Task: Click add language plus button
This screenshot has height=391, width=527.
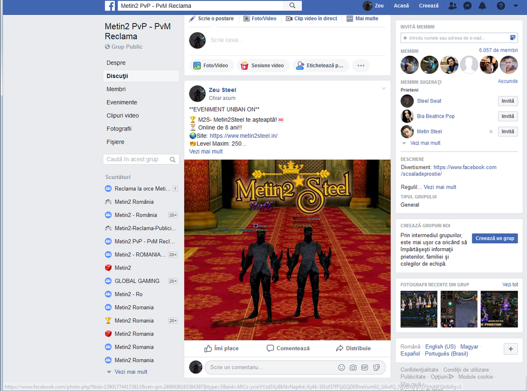Action: click(x=510, y=349)
